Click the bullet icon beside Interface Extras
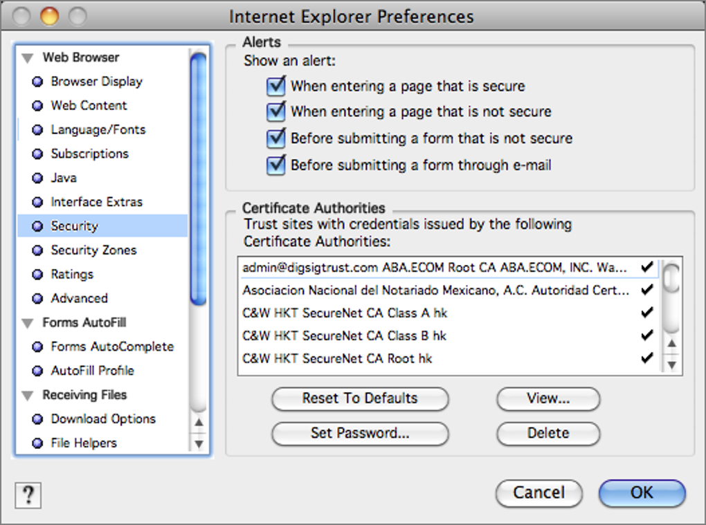The image size is (706, 525). click(38, 202)
